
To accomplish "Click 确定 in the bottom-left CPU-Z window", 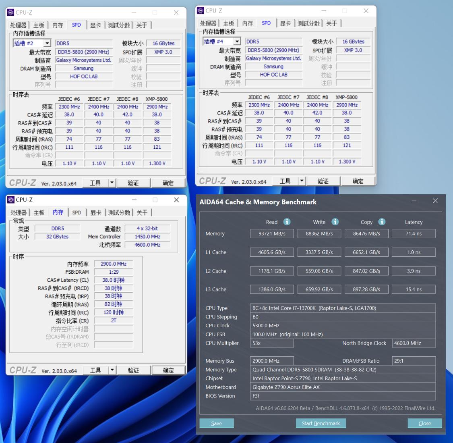I will coord(168,370).
